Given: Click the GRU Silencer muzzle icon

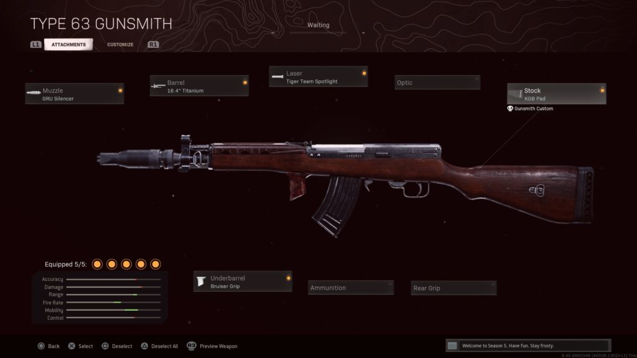Looking at the screenshot, I should point(34,93).
